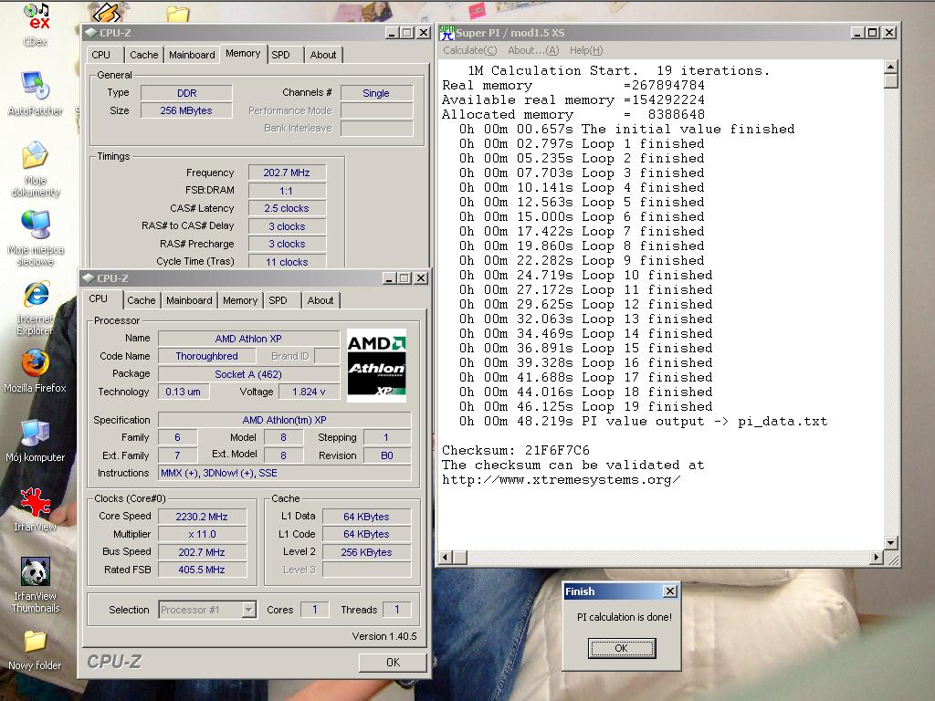Open About tab in upper CPU-Z window
This screenshot has height=701, width=935.
[x=322, y=55]
